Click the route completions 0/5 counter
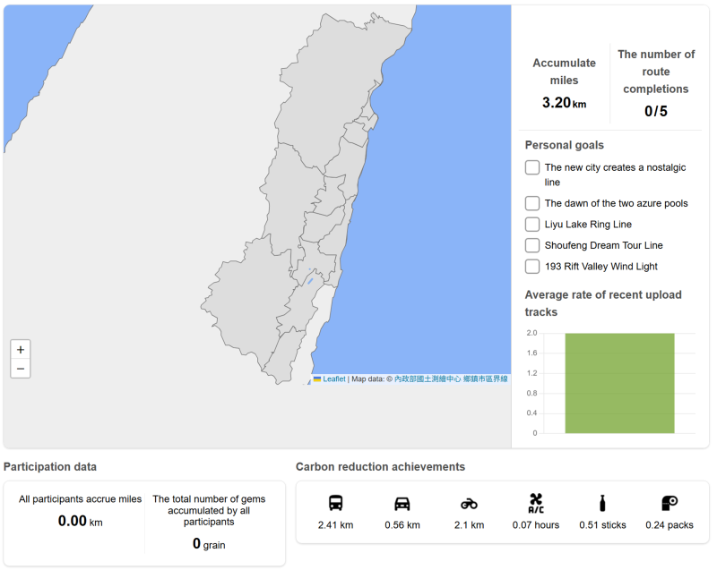 click(x=656, y=112)
